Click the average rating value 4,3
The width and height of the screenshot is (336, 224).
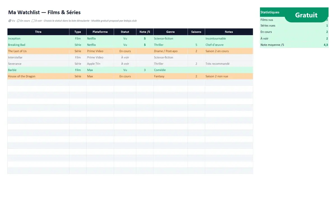click(326, 45)
